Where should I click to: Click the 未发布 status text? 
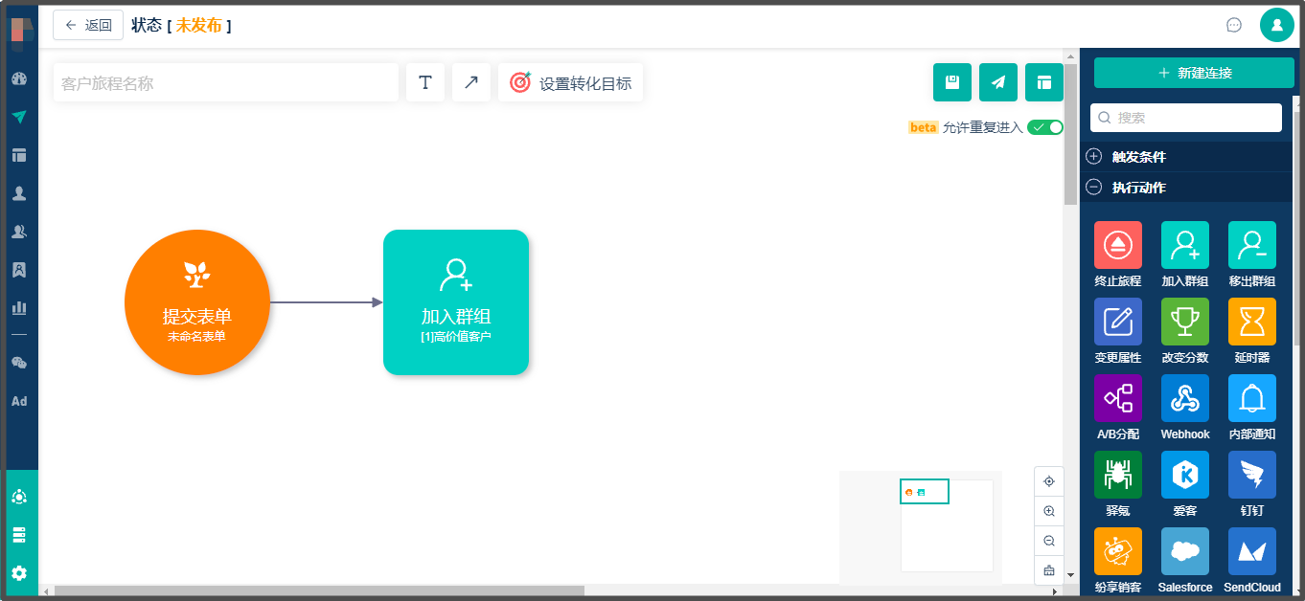click(198, 25)
